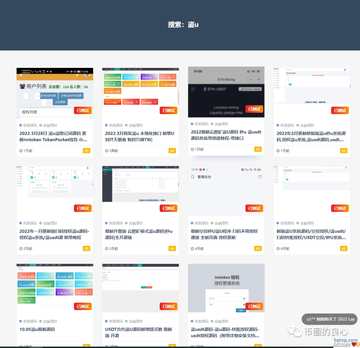
Task: Open the 最新空投秒U post title
Action: (x=224, y=234)
